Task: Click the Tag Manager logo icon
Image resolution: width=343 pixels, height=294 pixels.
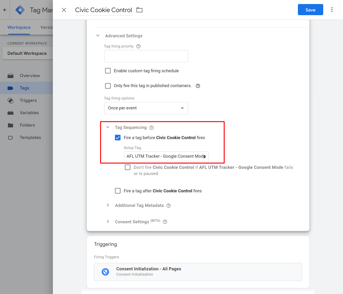Action: click(20, 10)
